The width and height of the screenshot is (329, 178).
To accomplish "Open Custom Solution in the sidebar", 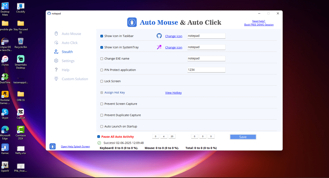I will tap(75, 79).
